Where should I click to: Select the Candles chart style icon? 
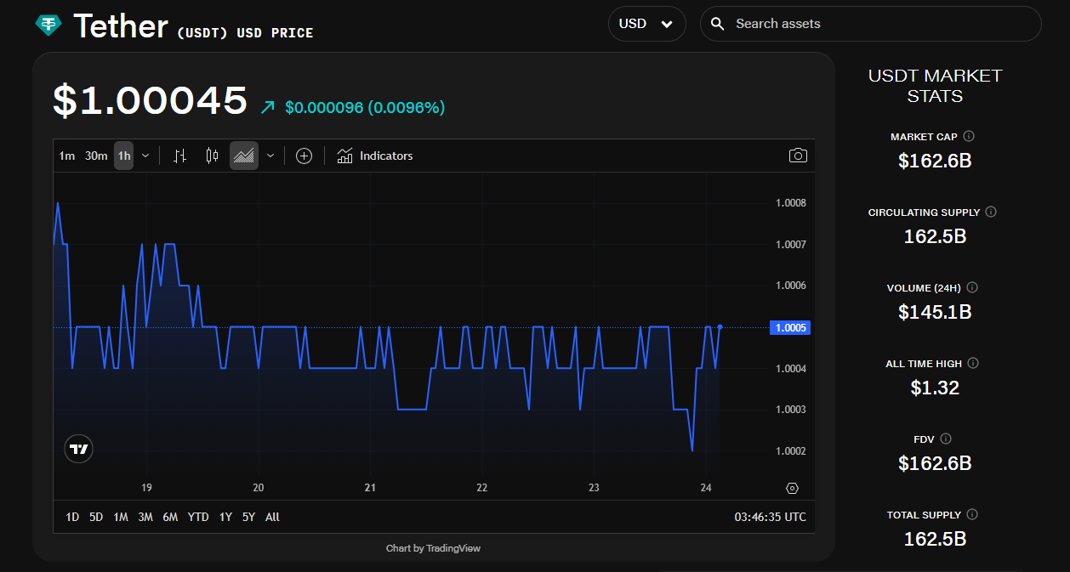click(212, 156)
